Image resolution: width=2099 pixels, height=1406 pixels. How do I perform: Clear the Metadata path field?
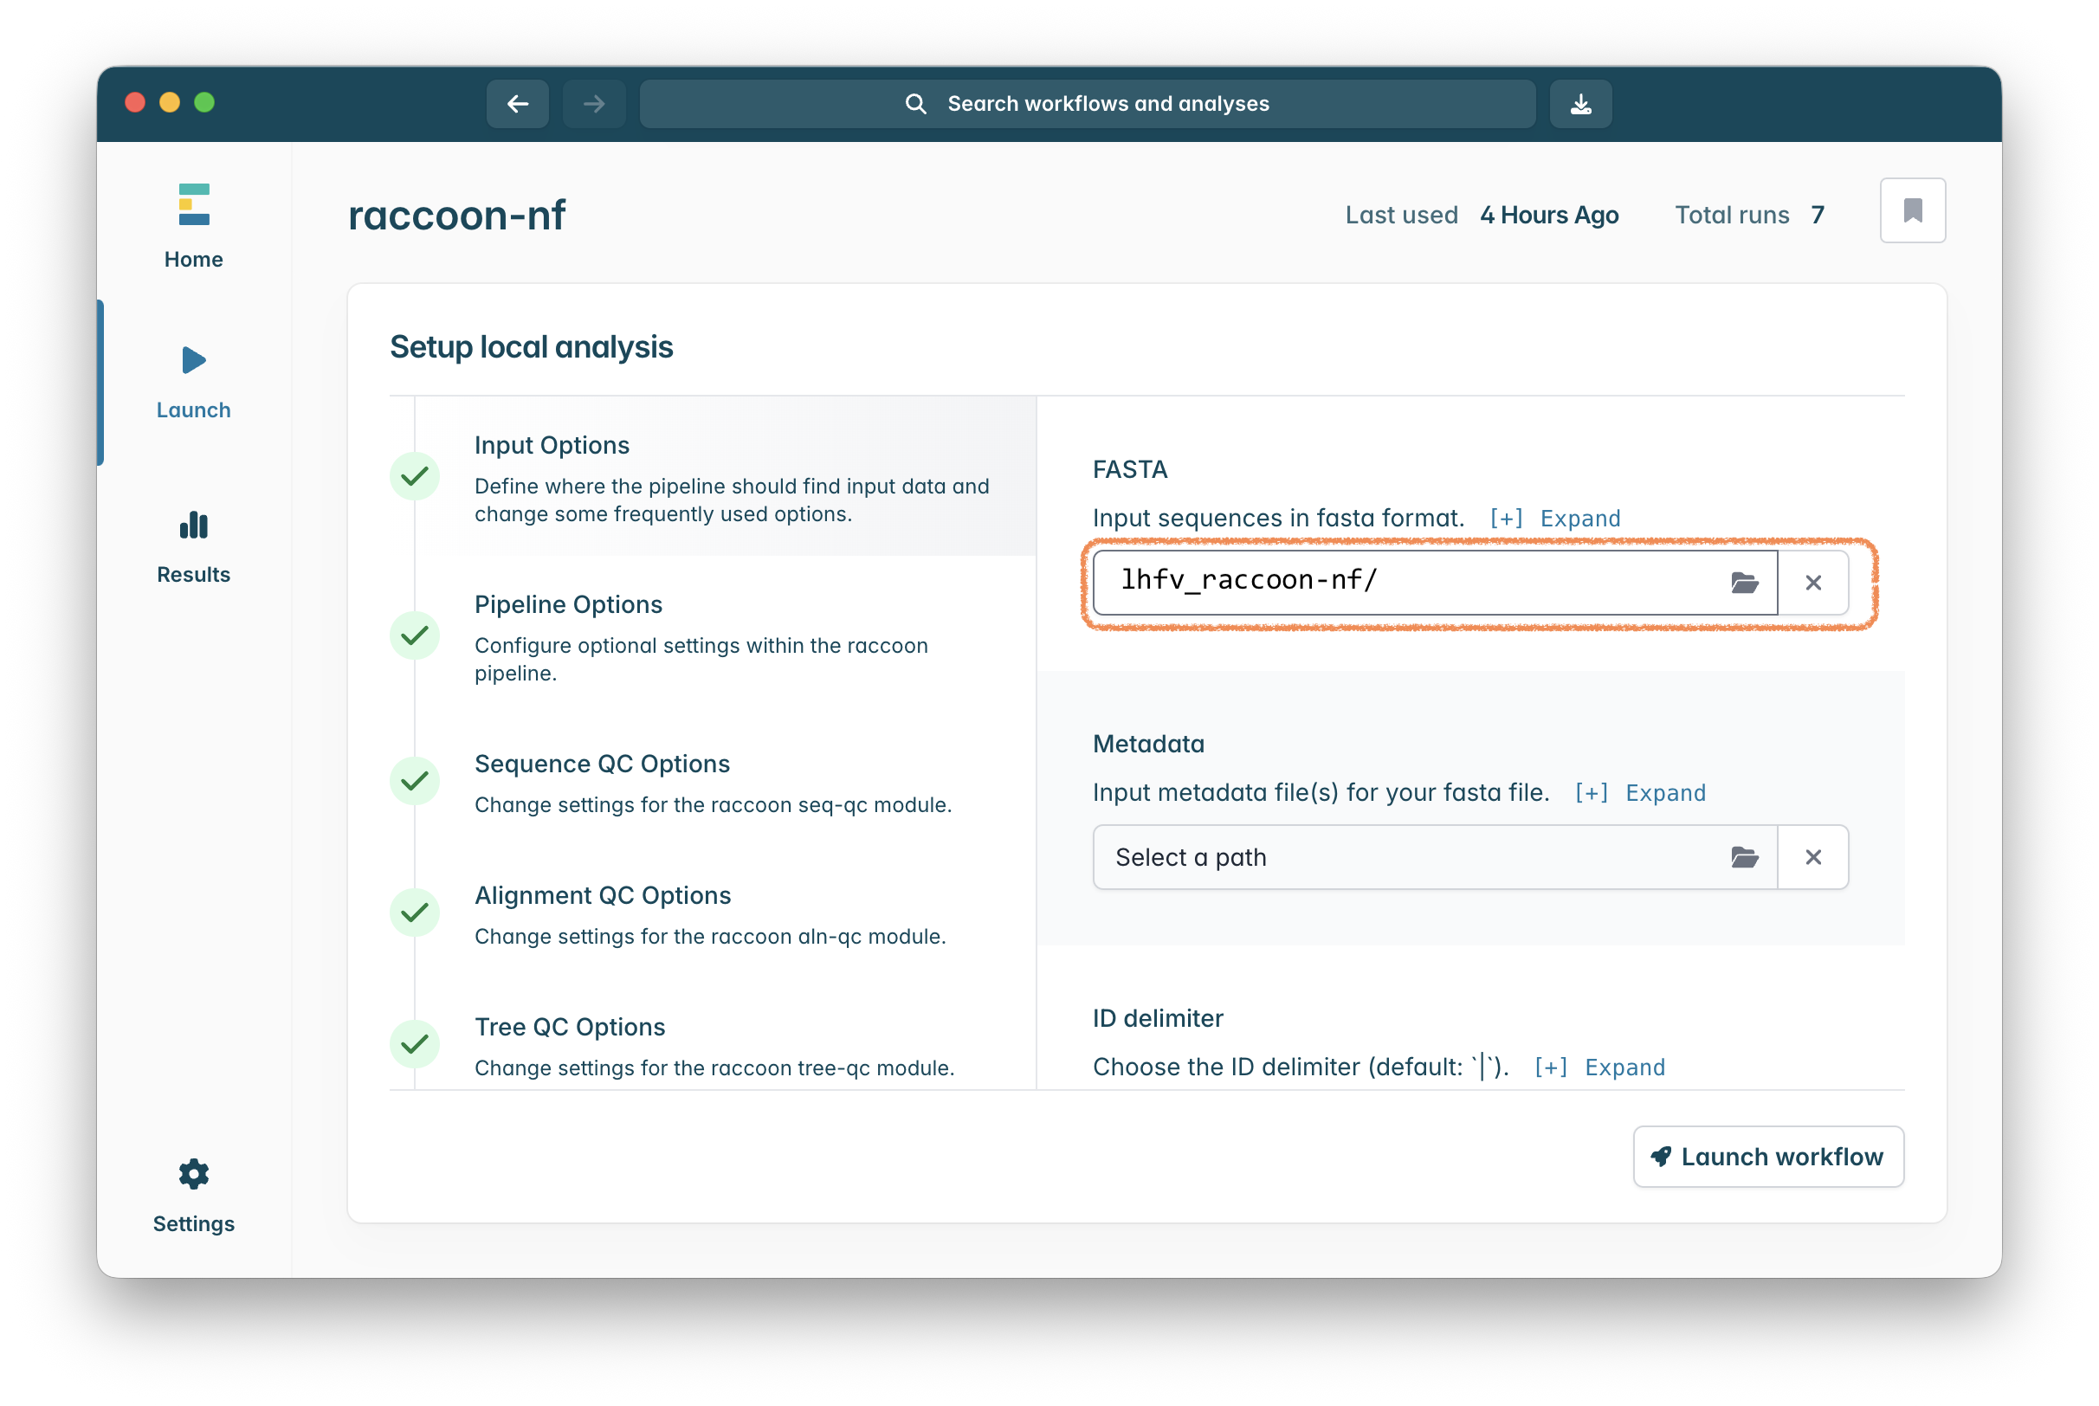(x=1812, y=857)
